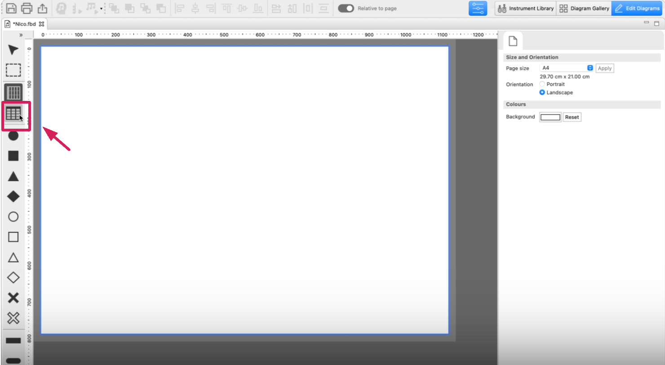
Task: Print the diagram using the printer icon
Action: click(x=27, y=8)
